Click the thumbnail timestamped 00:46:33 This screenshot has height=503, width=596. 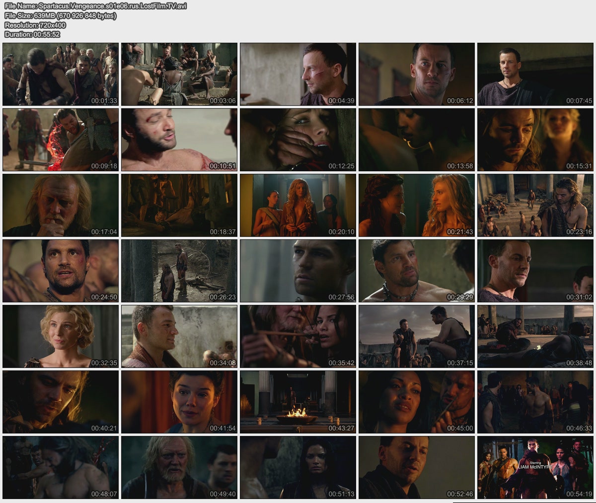[535, 402]
